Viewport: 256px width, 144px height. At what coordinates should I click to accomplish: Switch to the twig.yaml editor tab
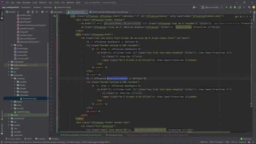(57, 12)
